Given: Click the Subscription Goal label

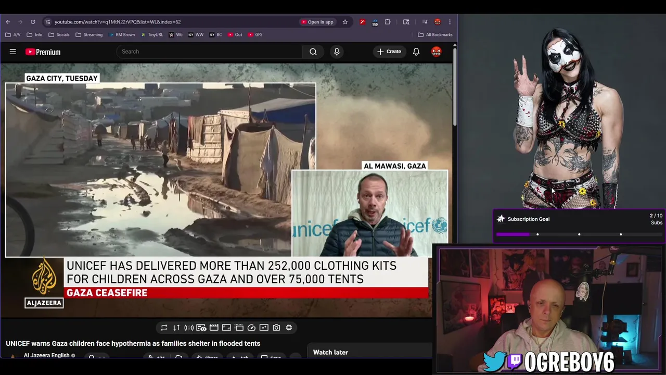Looking at the screenshot, I should [x=529, y=219].
